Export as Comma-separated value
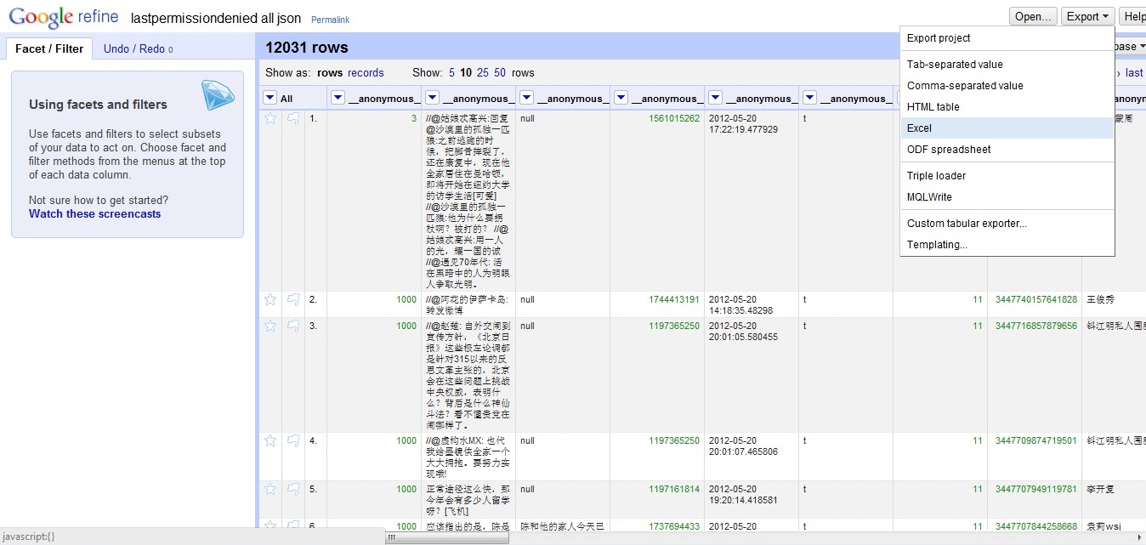Image resolution: width=1146 pixels, height=545 pixels. tap(1007, 86)
